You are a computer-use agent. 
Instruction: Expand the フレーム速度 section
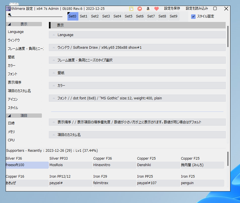(137, 60)
